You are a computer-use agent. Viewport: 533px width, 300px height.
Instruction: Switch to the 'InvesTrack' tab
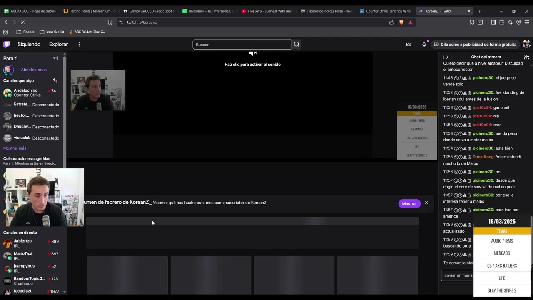(208, 11)
